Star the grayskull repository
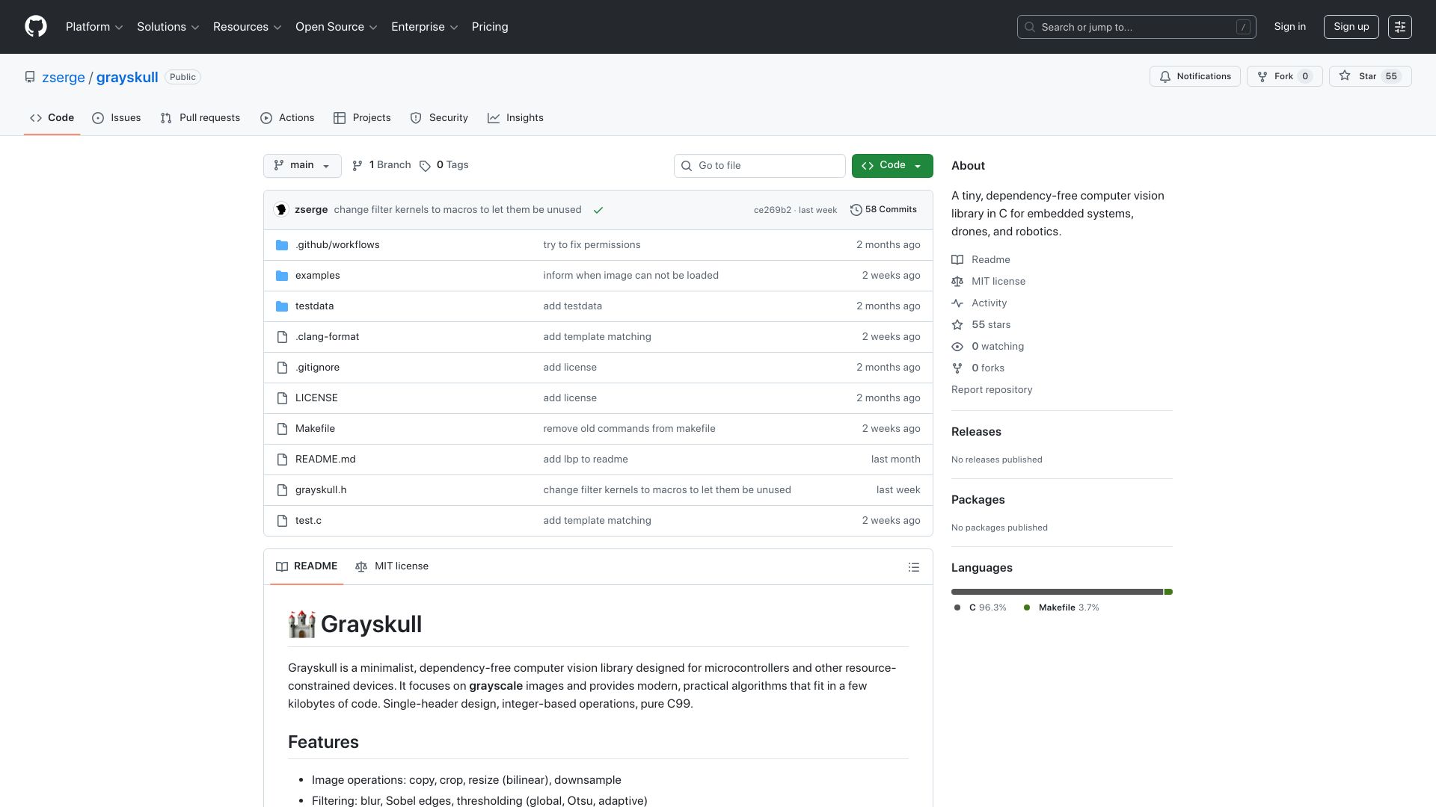The image size is (1436, 807). [1370, 76]
